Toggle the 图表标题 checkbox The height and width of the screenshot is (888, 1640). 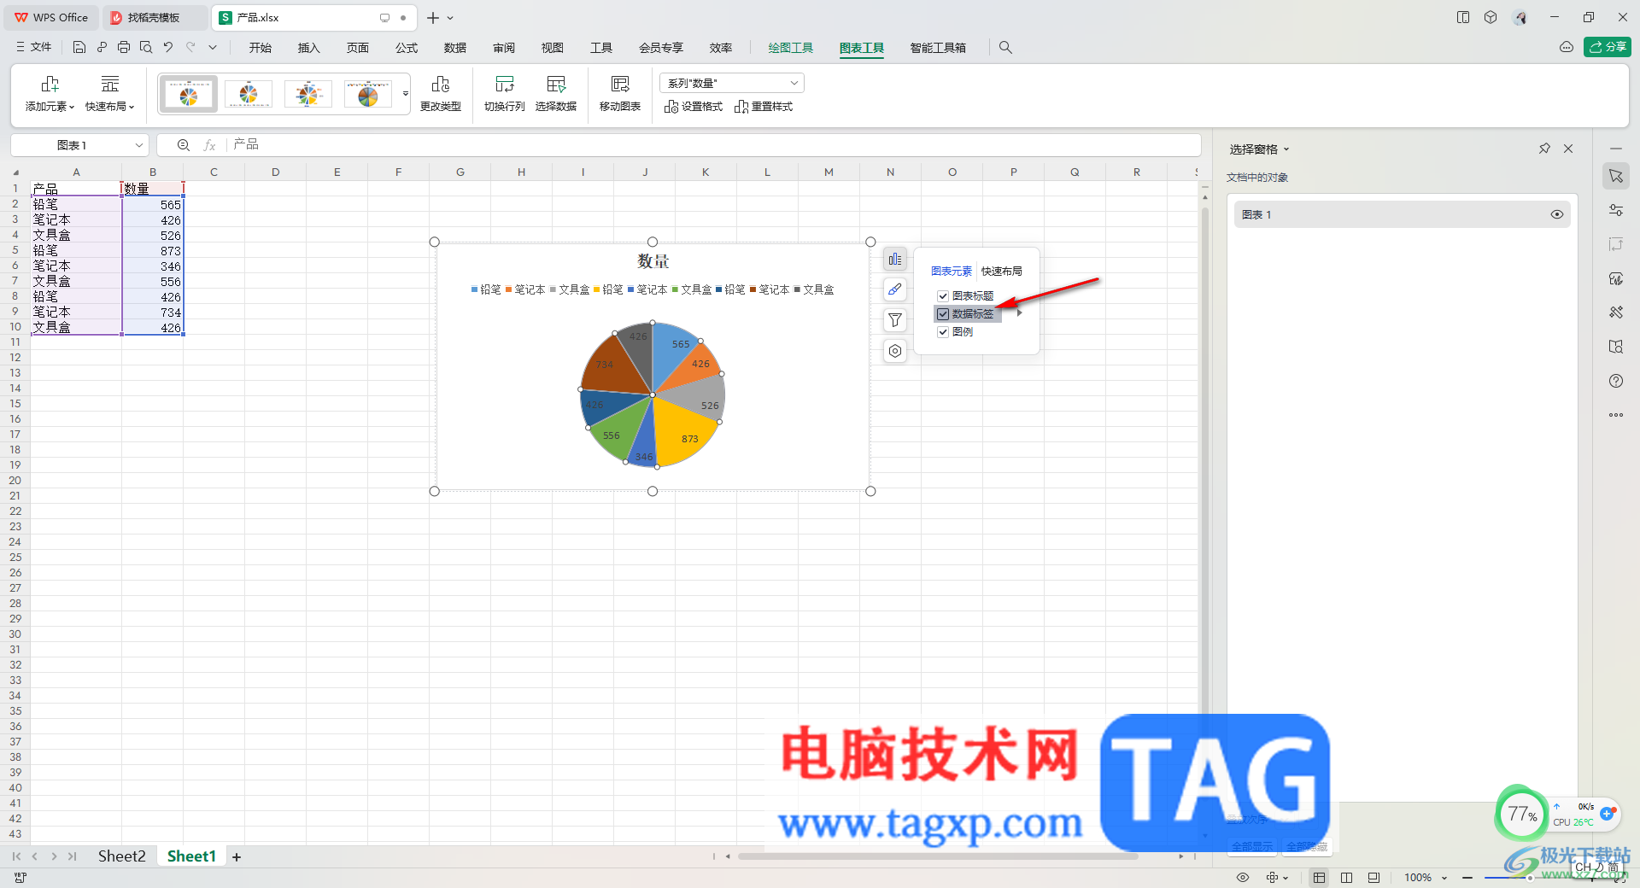click(943, 296)
